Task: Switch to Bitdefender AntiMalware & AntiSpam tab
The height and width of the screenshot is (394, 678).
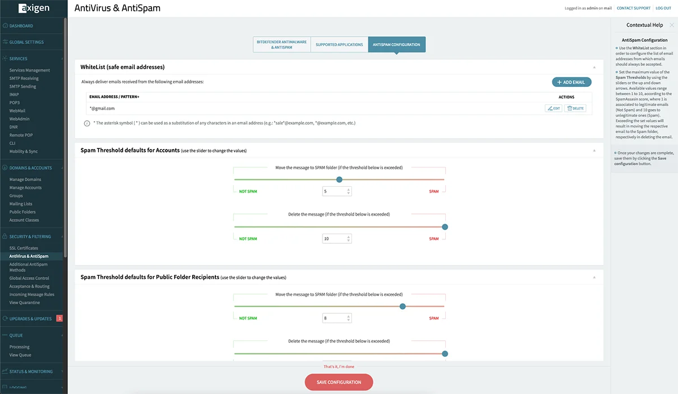Action: coord(281,45)
